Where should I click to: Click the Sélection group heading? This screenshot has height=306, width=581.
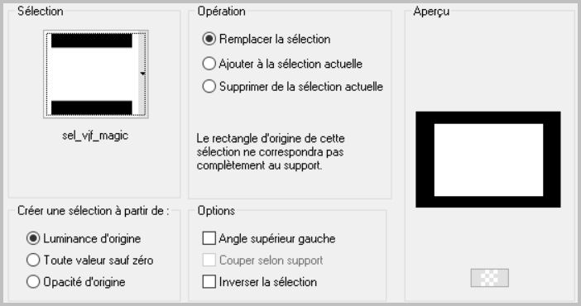click(41, 11)
